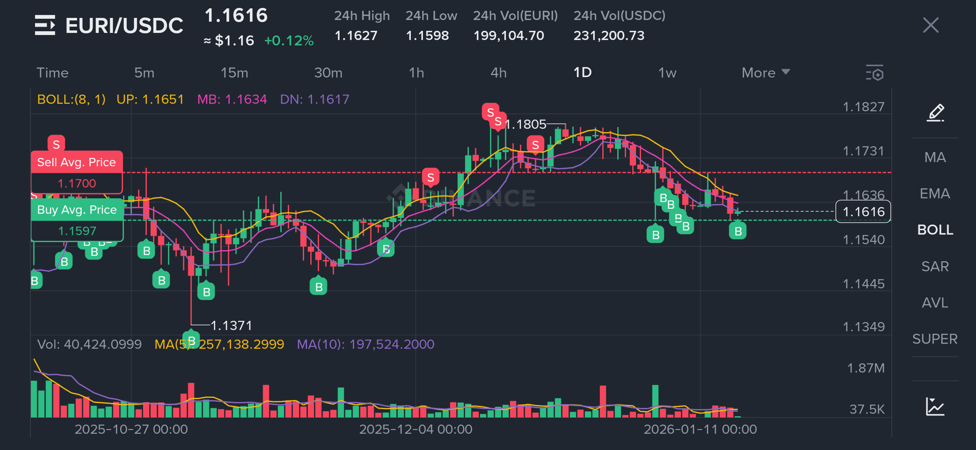The height and width of the screenshot is (450, 976).
Task: Enable the EMA indicator overlay
Action: (x=935, y=193)
